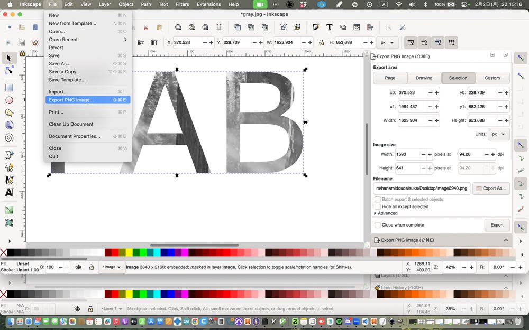Enable Hide all except selected checkbox
529x330 pixels.
[x=378, y=207]
